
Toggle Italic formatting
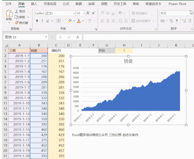click(42, 21)
